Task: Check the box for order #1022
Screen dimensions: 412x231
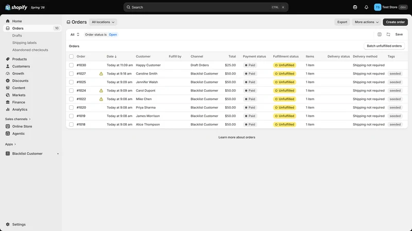Action: tap(71, 99)
